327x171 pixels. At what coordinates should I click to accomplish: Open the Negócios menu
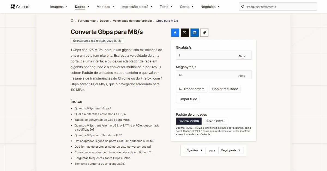click(210, 7)
